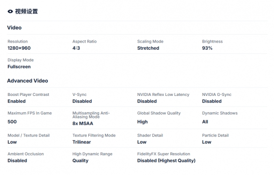Select the 视频设置 heading text

[x=26, y=12]
